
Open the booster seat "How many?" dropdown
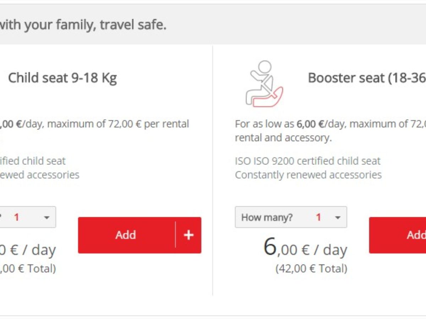click(291, 217)
